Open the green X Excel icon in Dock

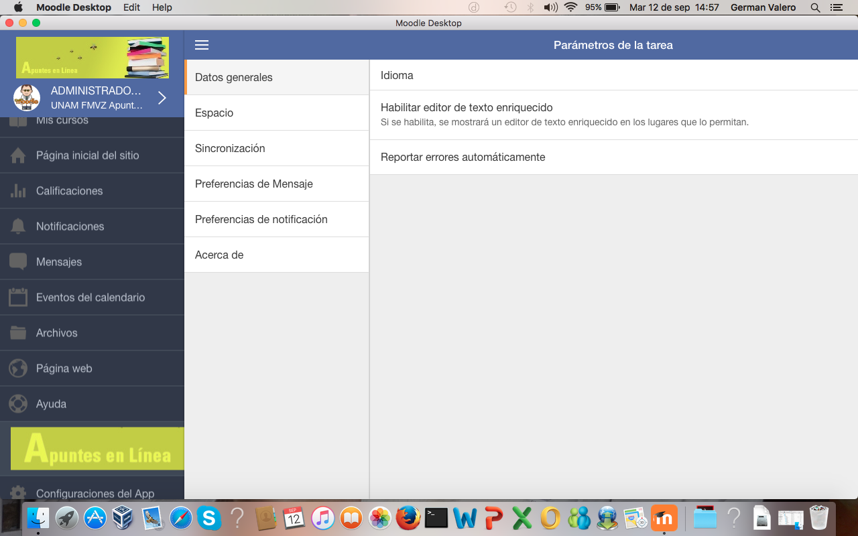click(x=522, y=517)
